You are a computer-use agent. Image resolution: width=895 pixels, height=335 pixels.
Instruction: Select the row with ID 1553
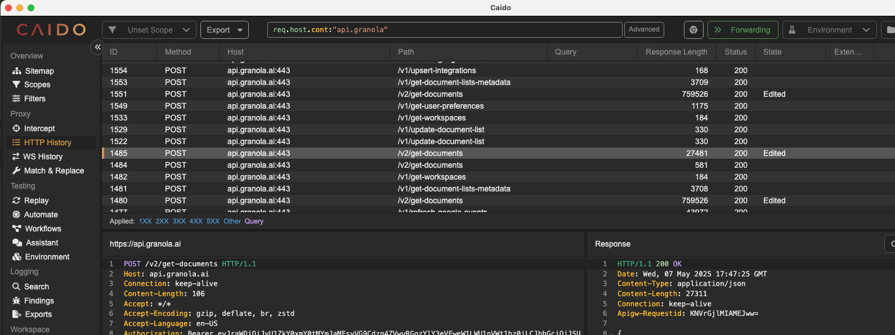(x=498, y=82)
